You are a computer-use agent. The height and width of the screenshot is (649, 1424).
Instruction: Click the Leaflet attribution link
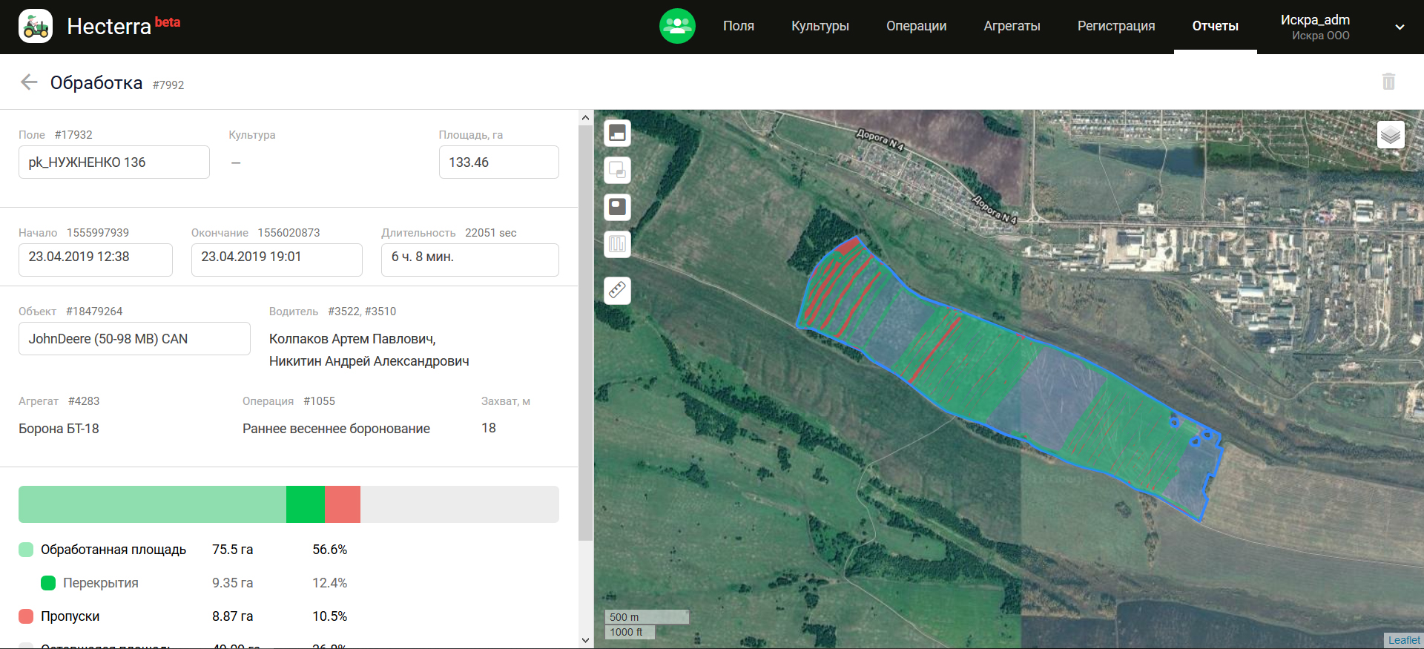[x=1403, y=640]
